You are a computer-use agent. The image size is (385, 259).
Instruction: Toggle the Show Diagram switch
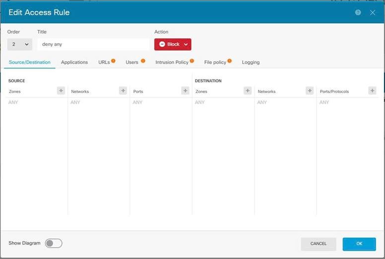tap(54, 243)
